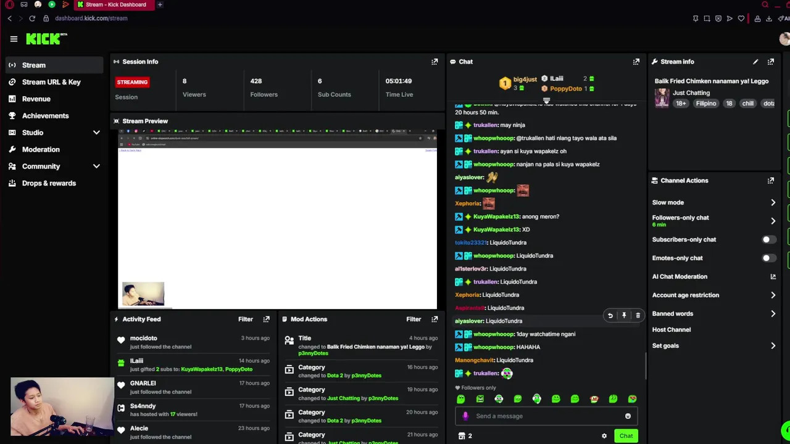Click the AI Chat Moderation label

[x=680, y=277]
